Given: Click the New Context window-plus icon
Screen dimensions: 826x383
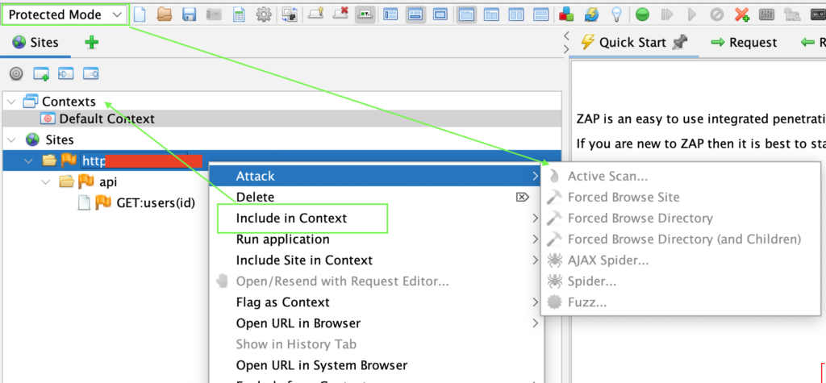Looking at the screenshot, I should tap(41, 73).
